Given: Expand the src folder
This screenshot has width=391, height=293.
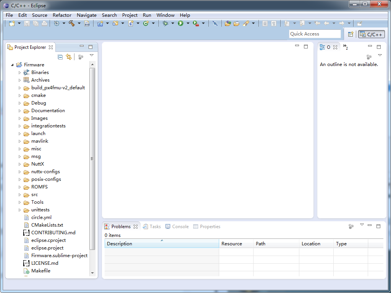Looking at the screenshot, I should (x=20, y=195).
